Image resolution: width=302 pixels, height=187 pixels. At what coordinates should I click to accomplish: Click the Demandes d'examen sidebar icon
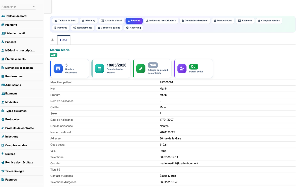pos(3,68)
